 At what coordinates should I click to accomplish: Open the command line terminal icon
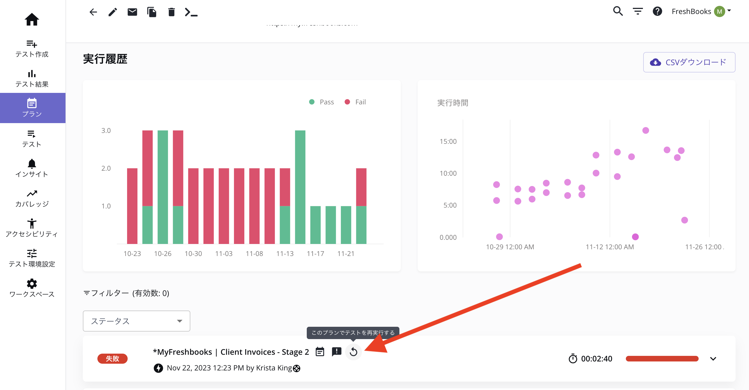[191, 12]
